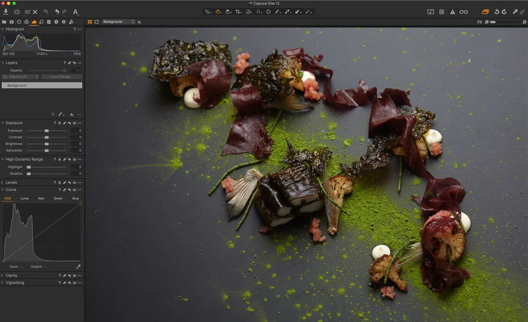Image resolution: width=528 pixels, height=322 pixels.
Task: Switch to the Luma curve tab
Action: pyautogui.click(x=24, y=199)
